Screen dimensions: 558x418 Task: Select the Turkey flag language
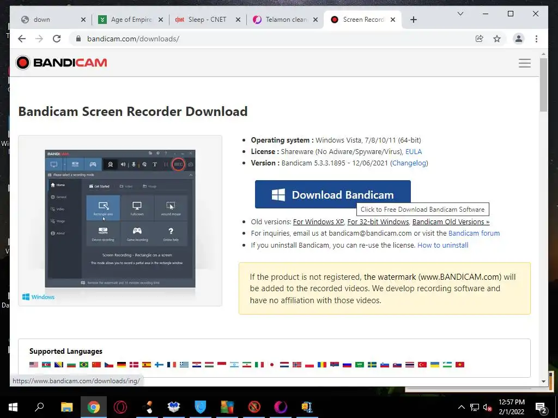pyautogui.click(x=422, y=365)
